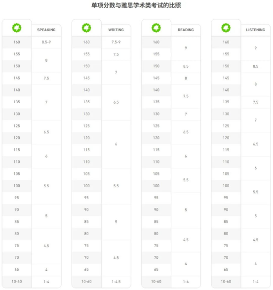
Task: Click band 8.5 in the READING table
Action: [x=186, y=66]
